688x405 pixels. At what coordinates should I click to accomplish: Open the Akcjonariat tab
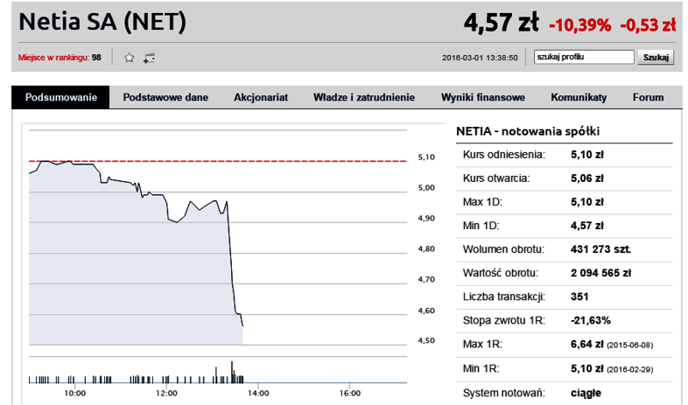click(x=261, y=97)
